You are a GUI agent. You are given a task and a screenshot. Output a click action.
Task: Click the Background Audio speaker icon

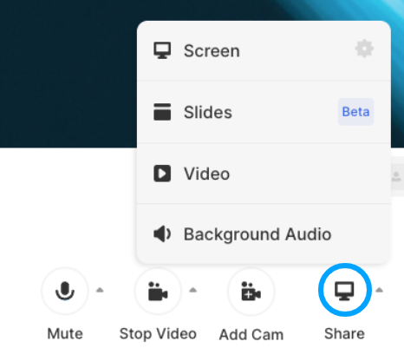tap(162, 233)
